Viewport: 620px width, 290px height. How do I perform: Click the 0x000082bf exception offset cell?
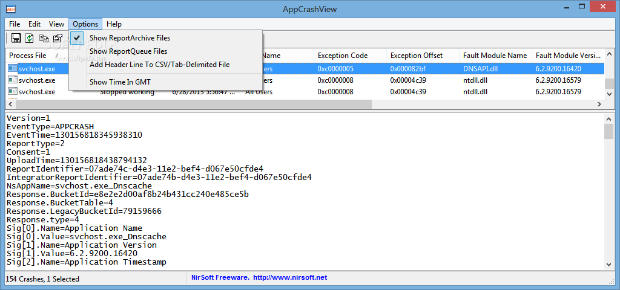(x=408, y=69)
